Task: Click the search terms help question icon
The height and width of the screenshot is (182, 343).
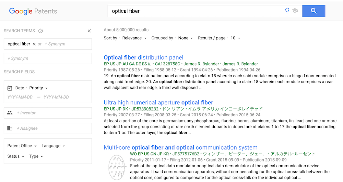Action: (x=40, y=31)
